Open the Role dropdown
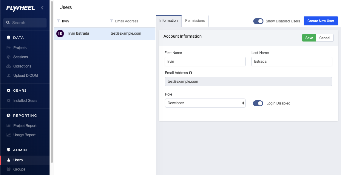 [205, 103]
